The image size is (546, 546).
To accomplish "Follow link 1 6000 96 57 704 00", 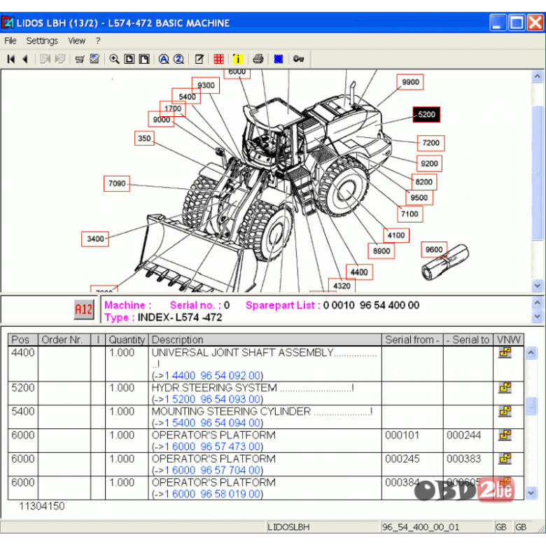I will click(x=212, y=470).
